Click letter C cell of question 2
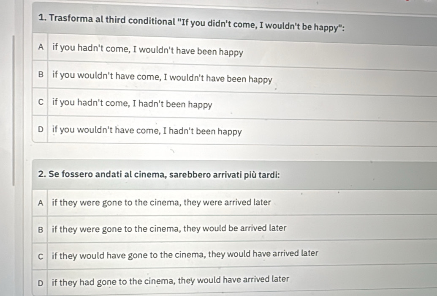This screenshot has height=296, width=437. coord(41,256)
